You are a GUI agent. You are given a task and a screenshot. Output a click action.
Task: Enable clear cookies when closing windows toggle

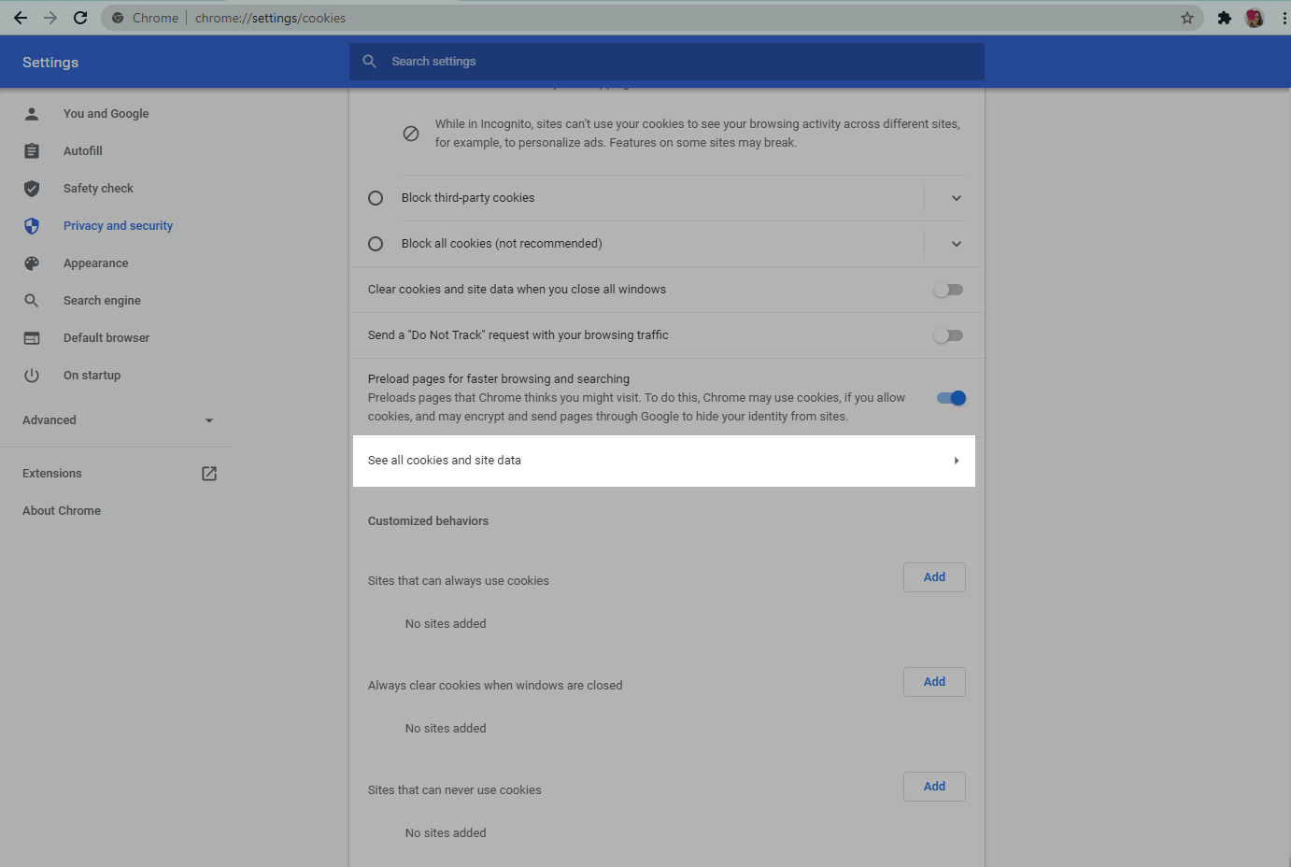948,290
